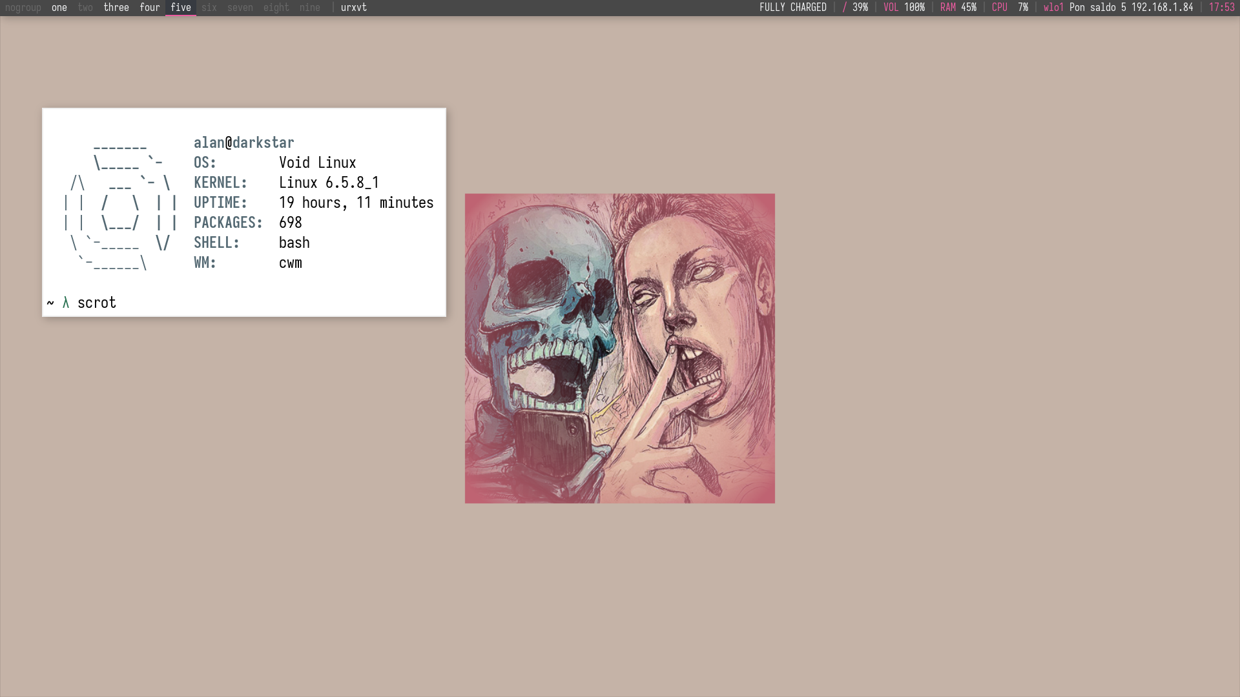Click the skull and woman artwork image

coord(620,348)
